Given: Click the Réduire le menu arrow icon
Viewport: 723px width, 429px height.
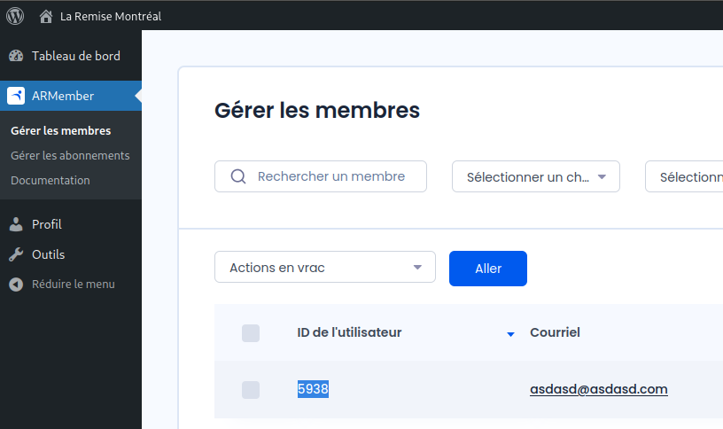Looking at the screenshot, I should (16, 285).
